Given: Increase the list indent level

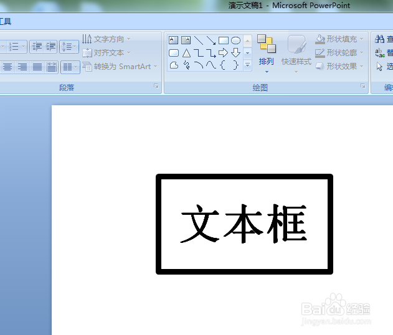Looking at the screenshot, I should point(50,47).
